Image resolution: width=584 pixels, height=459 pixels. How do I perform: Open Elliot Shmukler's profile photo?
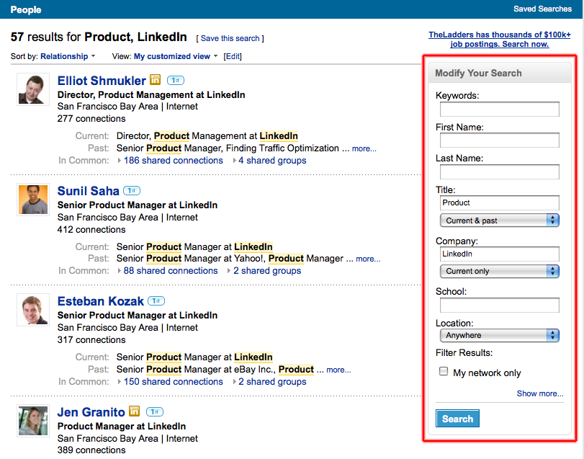pyautogui.click(x=32, y=89)
